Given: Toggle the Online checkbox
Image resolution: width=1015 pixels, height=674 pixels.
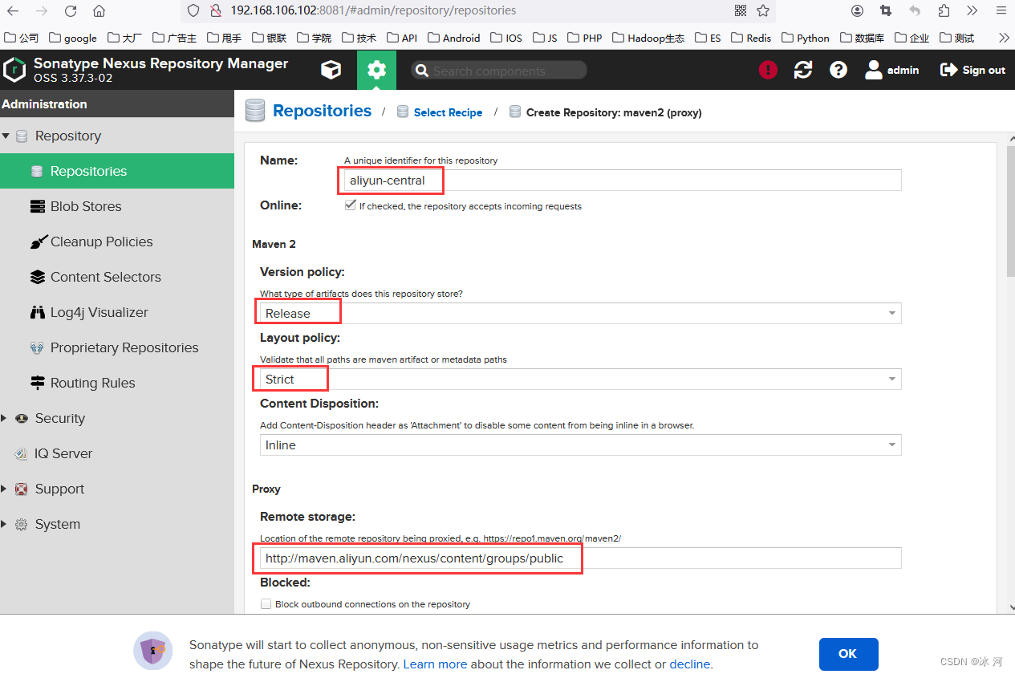Looking at the screenshot, I should 350,205.
